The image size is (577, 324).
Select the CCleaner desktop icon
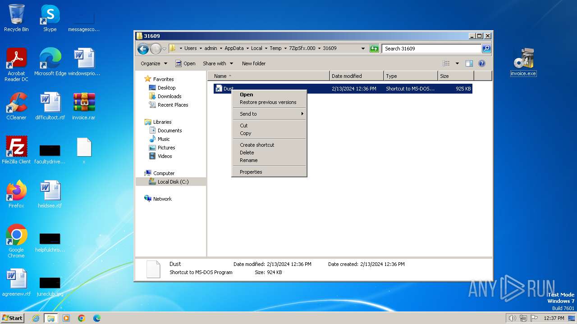pyautogui.click(x=16, y=106)
